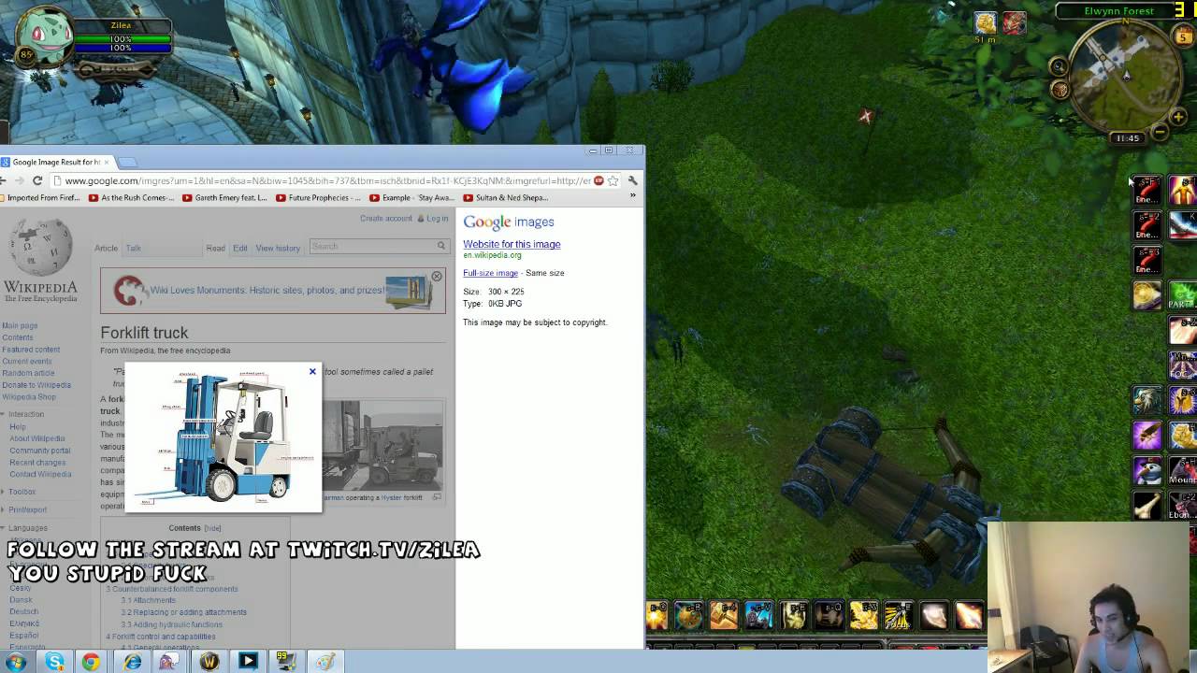This screenshot has height=673, width=1197.
Task: Dismiss the Wiki Loves Monuments banner
Action: [x=437, y=277]
